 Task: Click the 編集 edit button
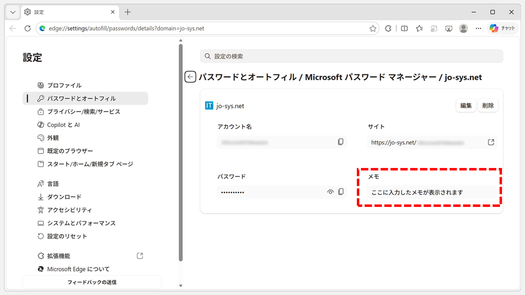466,106
